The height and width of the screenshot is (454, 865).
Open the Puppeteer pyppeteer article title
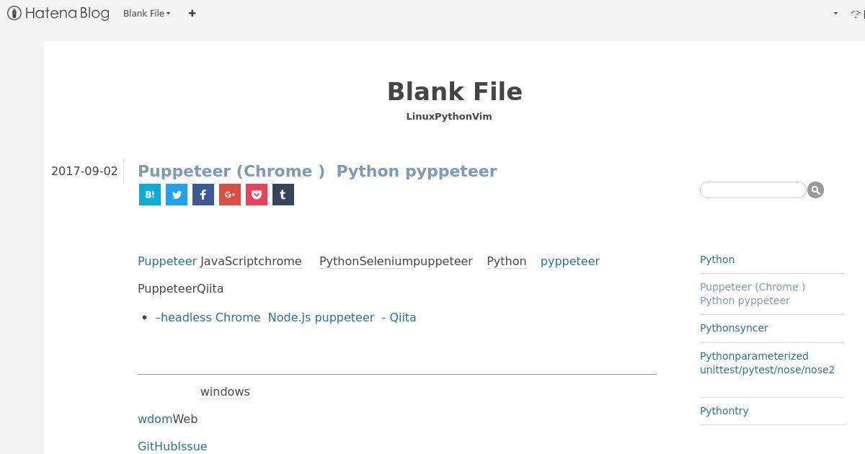(317, 171)
